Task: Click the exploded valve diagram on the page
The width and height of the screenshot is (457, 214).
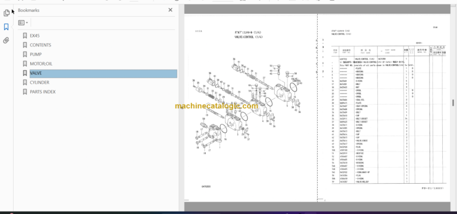Action: point(247,106)
